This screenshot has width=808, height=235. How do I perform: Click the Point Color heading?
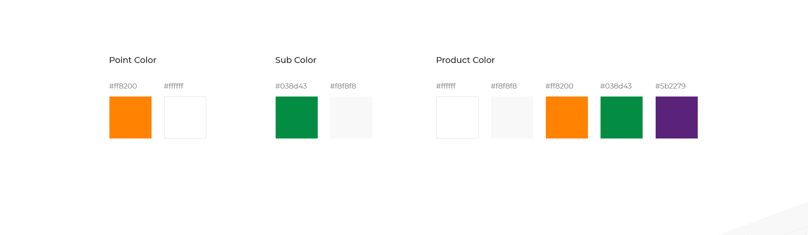tap(133, 60)
